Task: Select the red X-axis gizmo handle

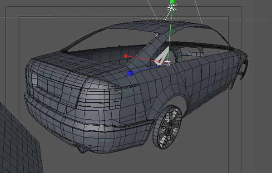Action: coord(126,56)
